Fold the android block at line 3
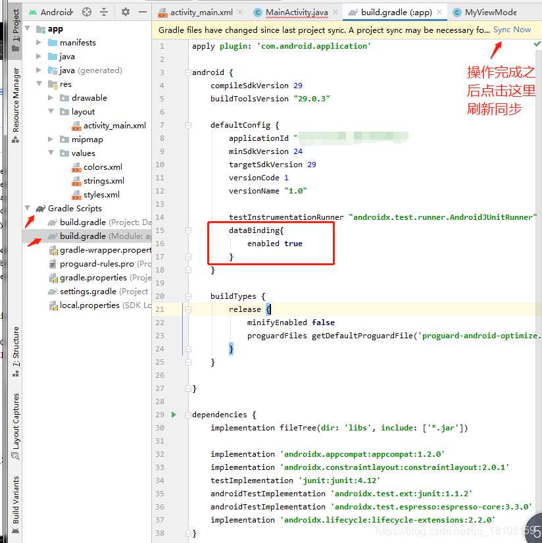This screenshot has width=542, height=543. pyautogui.click(x=188, y=72)
